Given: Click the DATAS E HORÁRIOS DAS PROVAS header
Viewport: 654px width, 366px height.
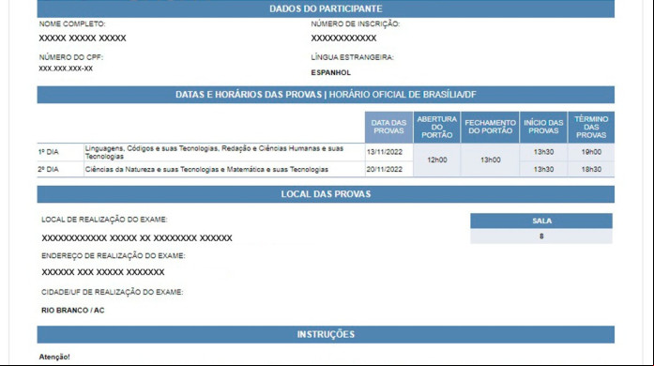Looking at the screenshot, I should 326,95.
